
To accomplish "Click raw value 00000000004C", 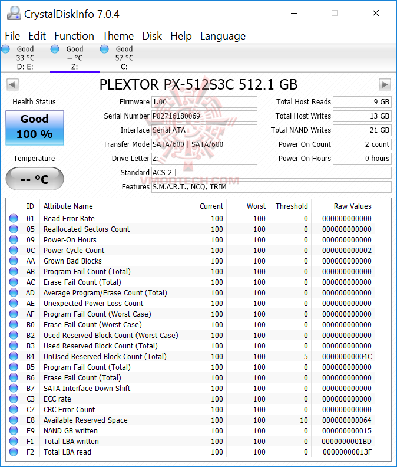I will 347,357.
